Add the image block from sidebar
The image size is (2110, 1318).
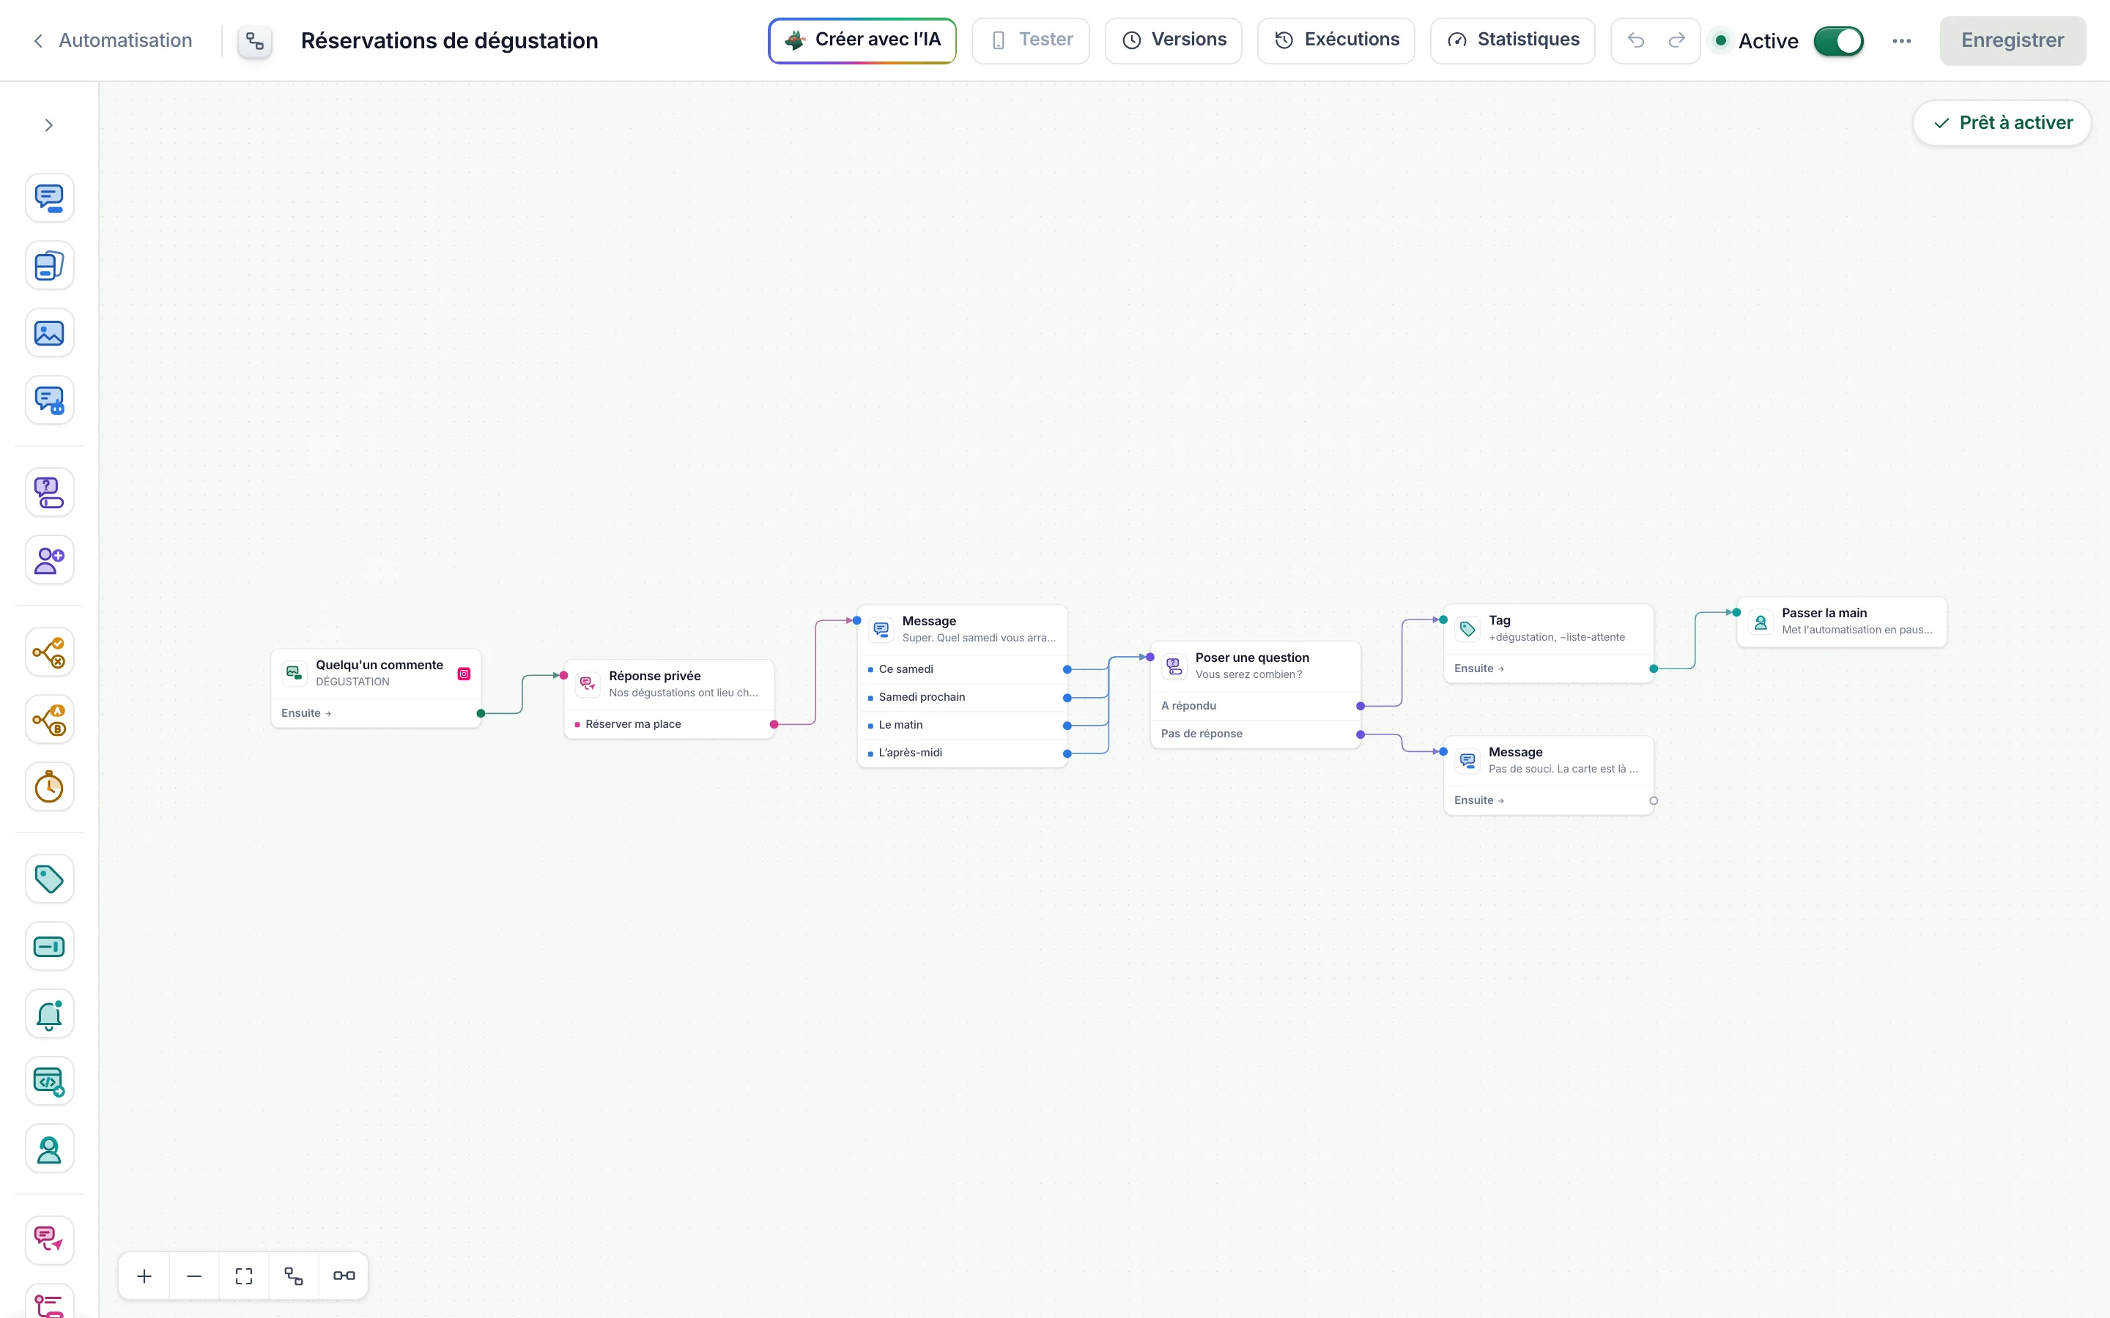pos(50,333)
